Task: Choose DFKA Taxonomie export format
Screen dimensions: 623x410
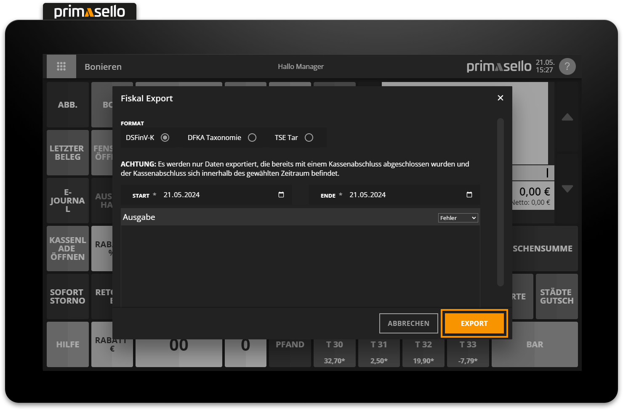Action: point(252,138)
